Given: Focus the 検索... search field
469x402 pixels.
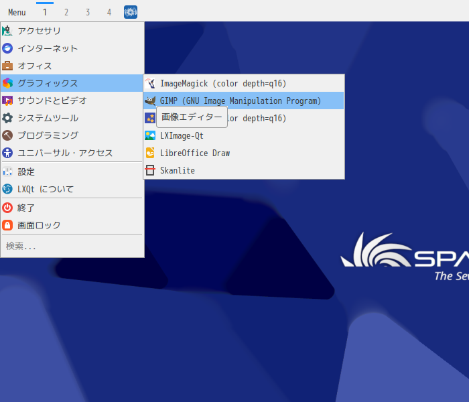Looking at the screenshot, I should 72,246.
